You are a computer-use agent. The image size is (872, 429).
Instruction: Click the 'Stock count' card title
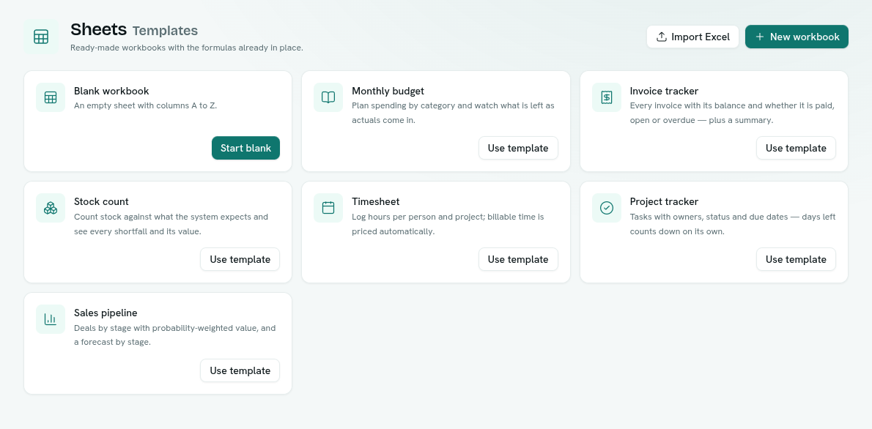[101, 202]
